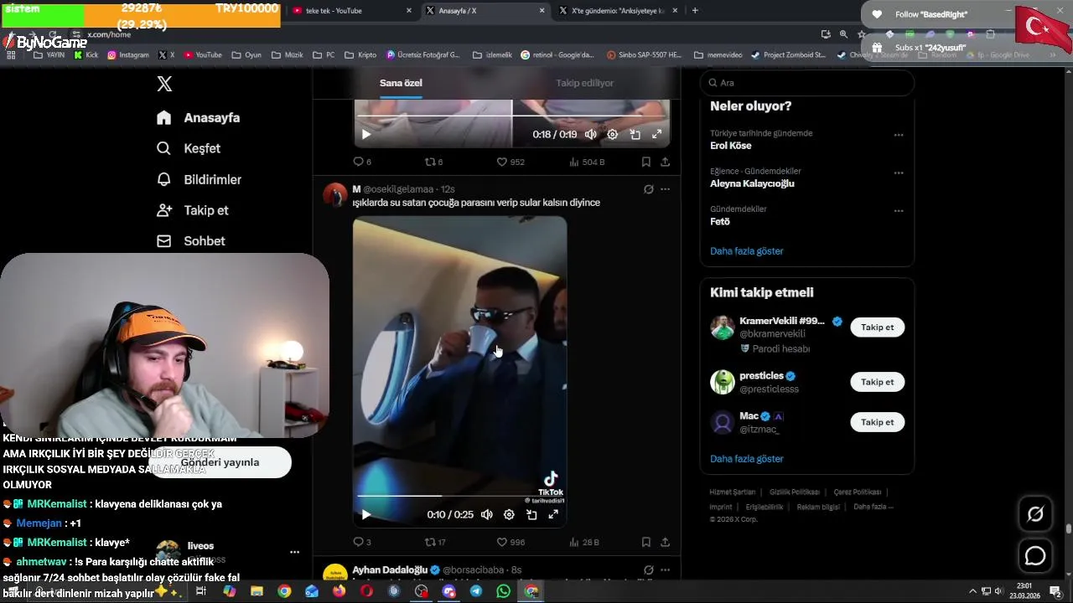Open the Kick bookmark
This screenshot has height=603, width=1073.
(86, 54)
